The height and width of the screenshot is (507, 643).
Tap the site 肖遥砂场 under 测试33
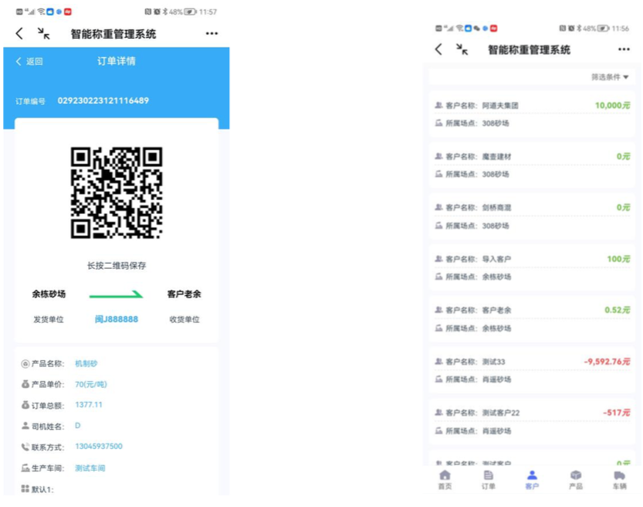tap(496, 379)
